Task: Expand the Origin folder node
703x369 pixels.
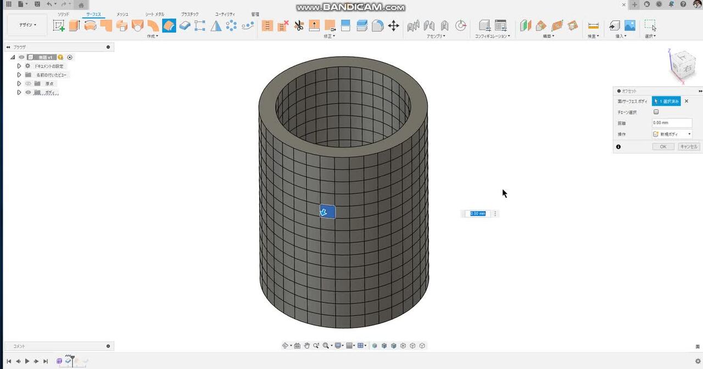Action: (19, 83)
